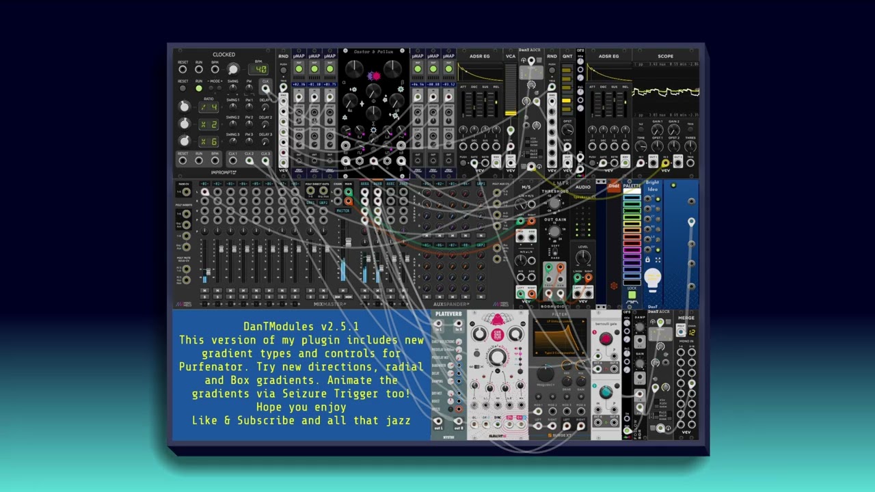Click the out R jack on Plateverb
Screen dimensions: 875x492
click(x=459, y=422)
